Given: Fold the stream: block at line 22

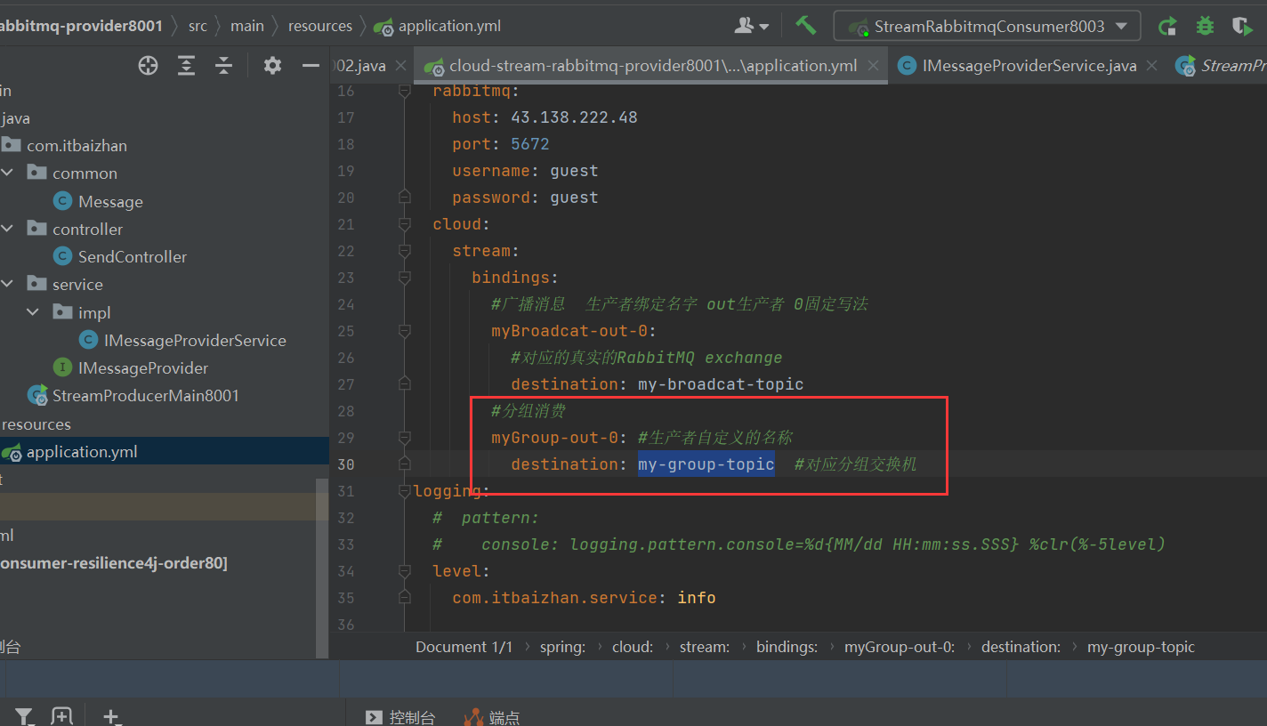Looking at the screenshot, I should tap(405, 251).
